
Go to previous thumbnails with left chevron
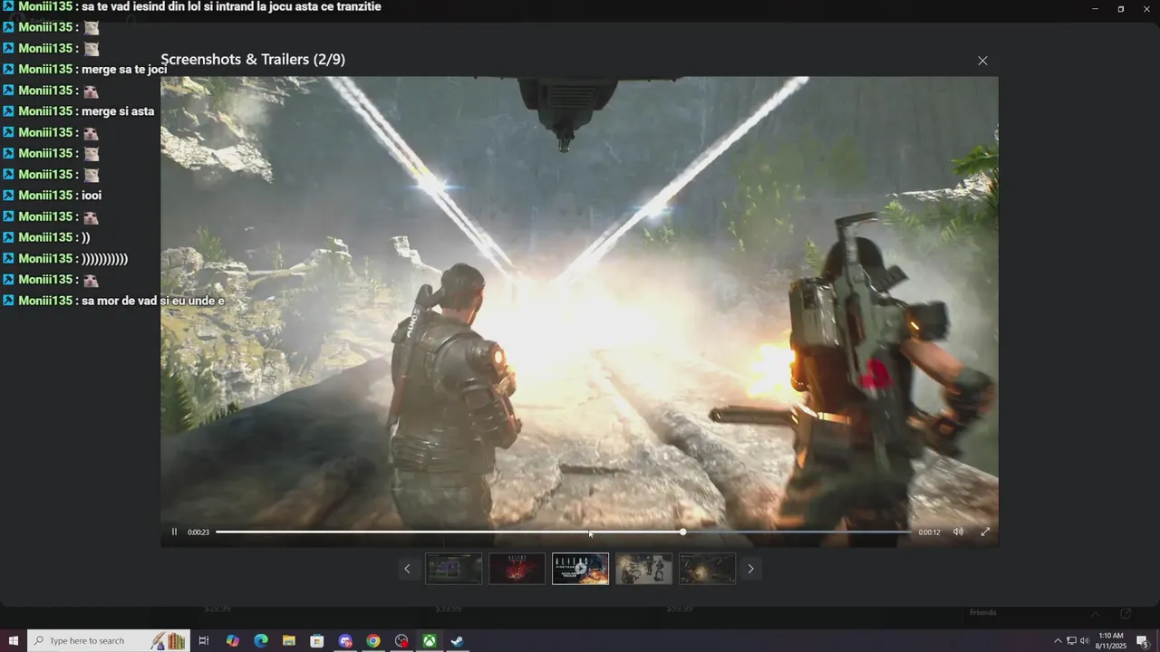coord(407,569)
